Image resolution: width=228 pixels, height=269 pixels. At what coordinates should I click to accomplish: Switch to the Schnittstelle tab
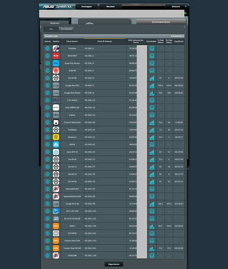click(x=66, y=29)
